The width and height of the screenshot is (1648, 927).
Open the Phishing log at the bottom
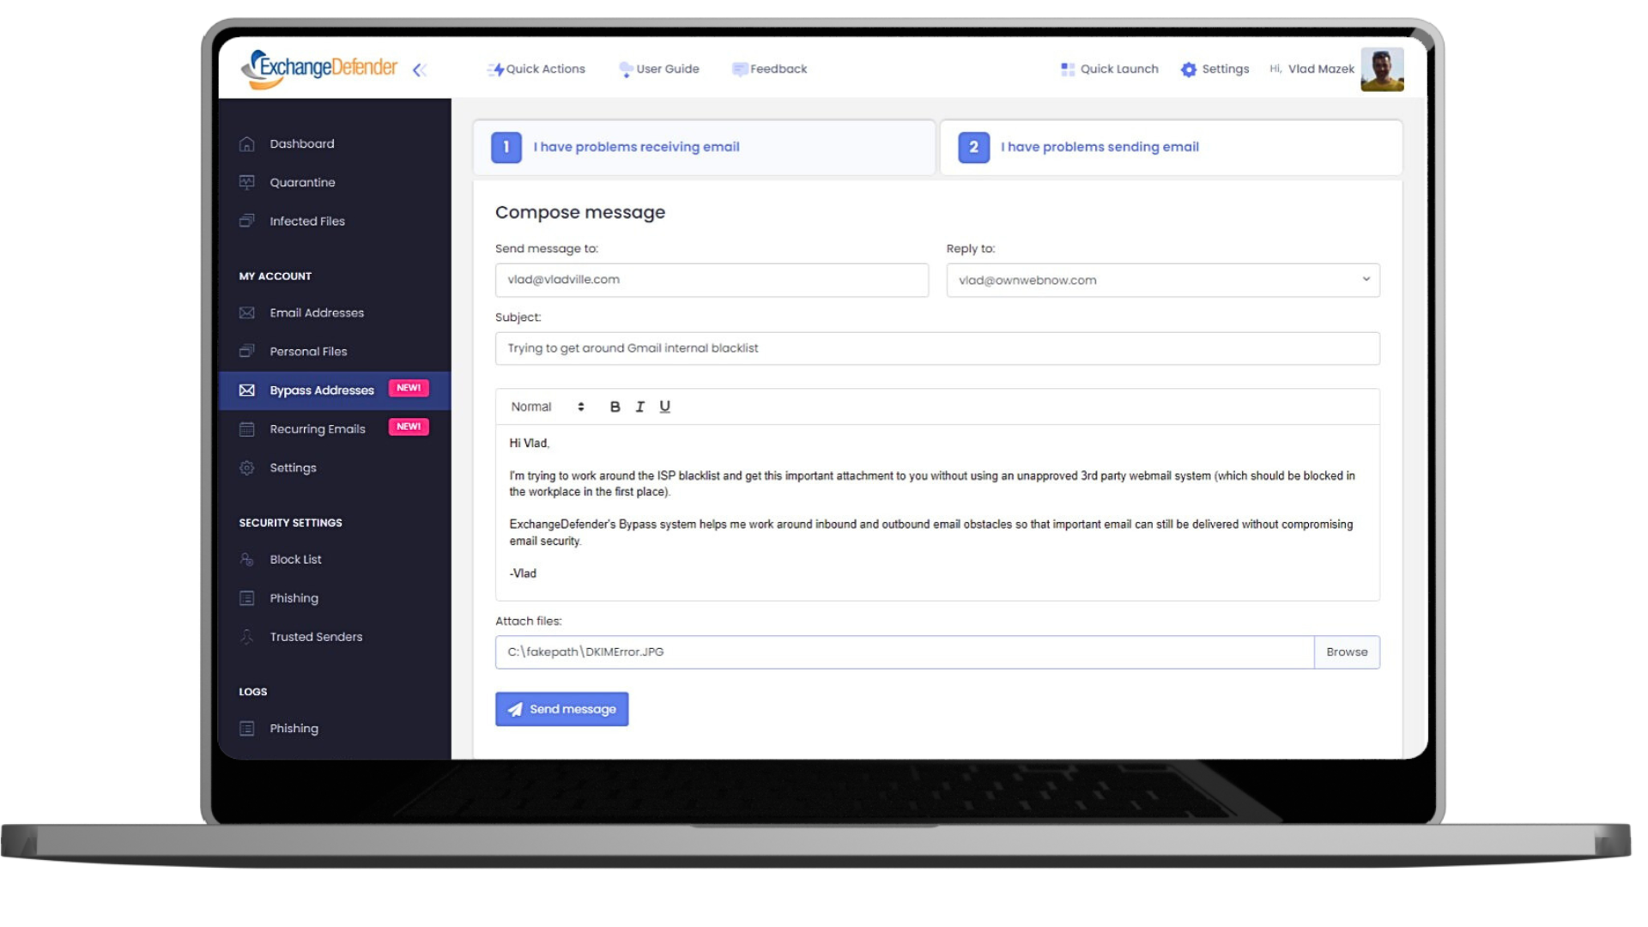294,728
